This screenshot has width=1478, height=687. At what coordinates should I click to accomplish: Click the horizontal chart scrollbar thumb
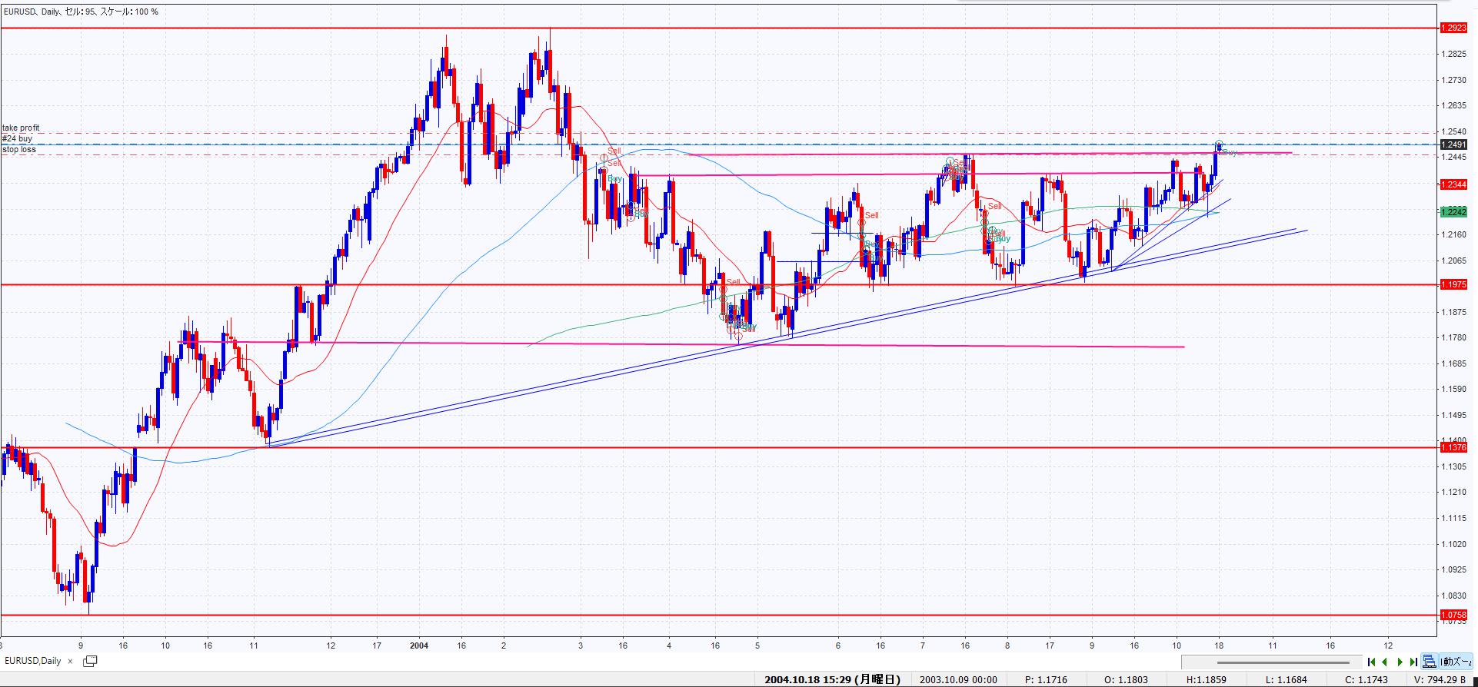tap(1282, 662)
